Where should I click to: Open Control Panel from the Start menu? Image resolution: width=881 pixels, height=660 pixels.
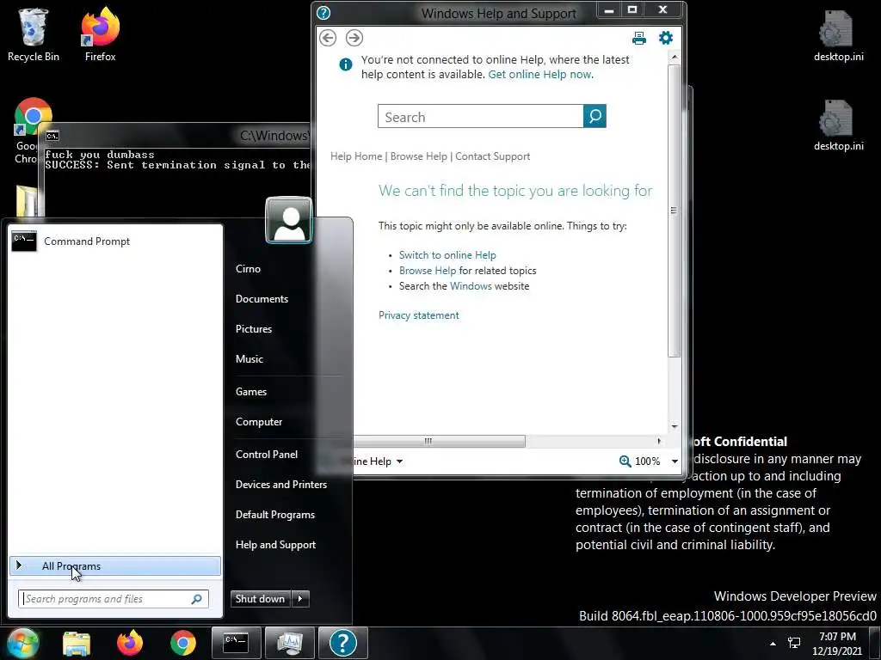point(267,454)
